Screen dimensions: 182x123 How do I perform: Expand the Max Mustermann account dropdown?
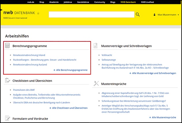(178, 15)
